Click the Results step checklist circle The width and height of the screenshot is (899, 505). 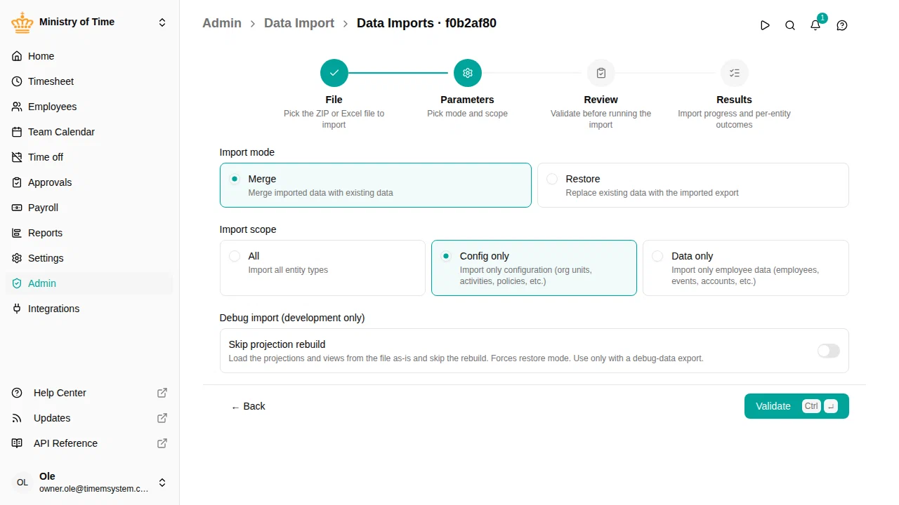[735, 73]
